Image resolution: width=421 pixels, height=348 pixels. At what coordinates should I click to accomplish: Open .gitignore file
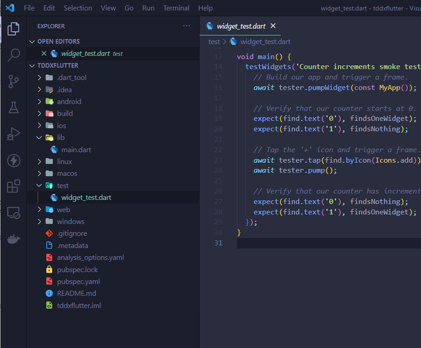click(72, 234)
